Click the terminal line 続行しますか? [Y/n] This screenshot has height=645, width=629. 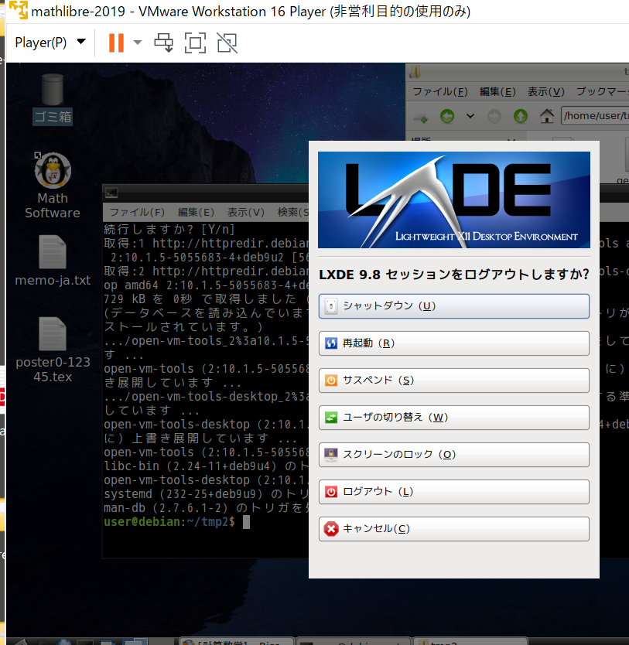[169, 229]
